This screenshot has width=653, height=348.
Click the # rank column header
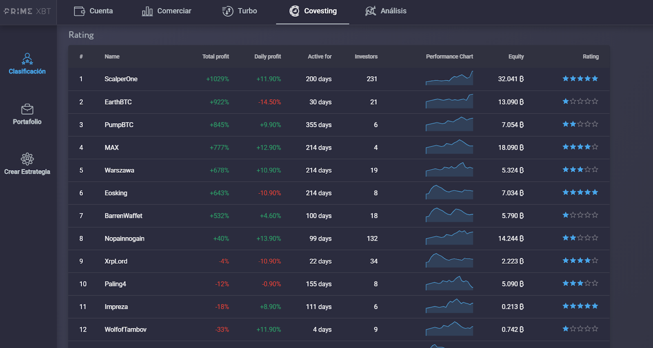coord(81,57)
